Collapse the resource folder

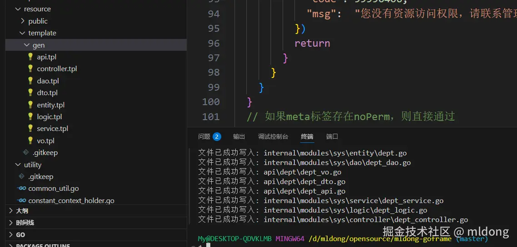pos(18,9)
